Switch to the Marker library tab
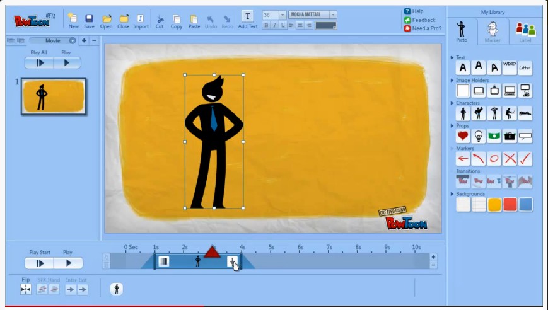 493,31
